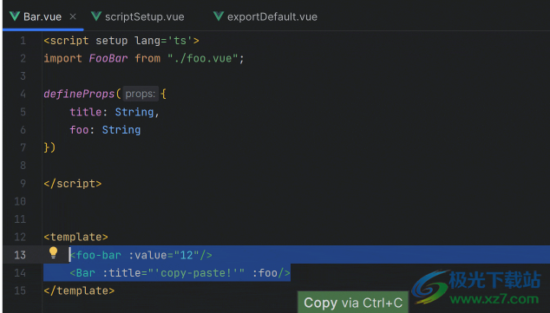Click the Vue icon on scriptSetup.vue tab
This screenshot has width=550, height=313.
tap(96, 16)
